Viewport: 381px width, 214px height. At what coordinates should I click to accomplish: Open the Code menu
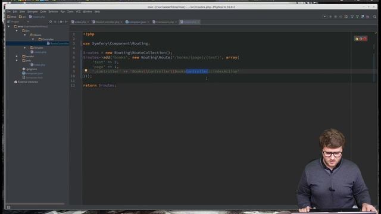click(x=43, y=12)
